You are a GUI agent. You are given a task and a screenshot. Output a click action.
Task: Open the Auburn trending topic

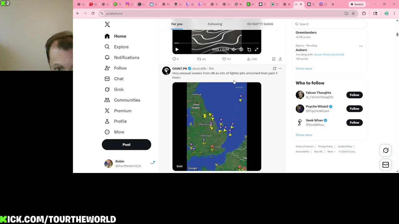(x=301, y=50)
